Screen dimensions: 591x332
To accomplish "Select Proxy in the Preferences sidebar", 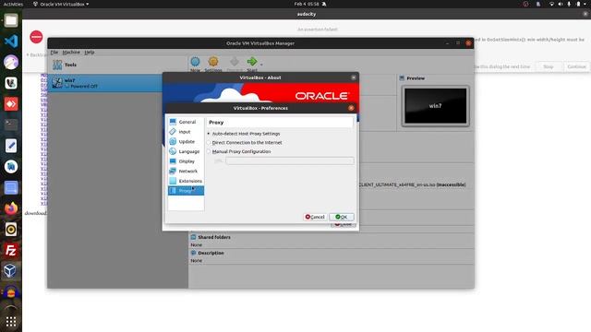I will tap(186, 191).
